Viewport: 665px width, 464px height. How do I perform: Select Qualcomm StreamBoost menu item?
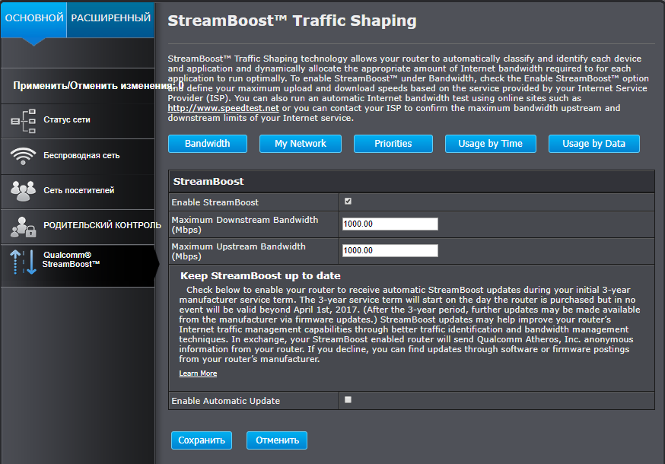point(78,265)
